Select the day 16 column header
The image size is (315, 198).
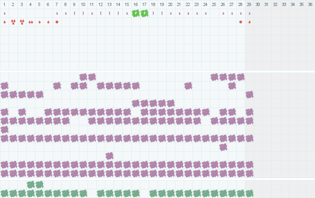[136, 4]
